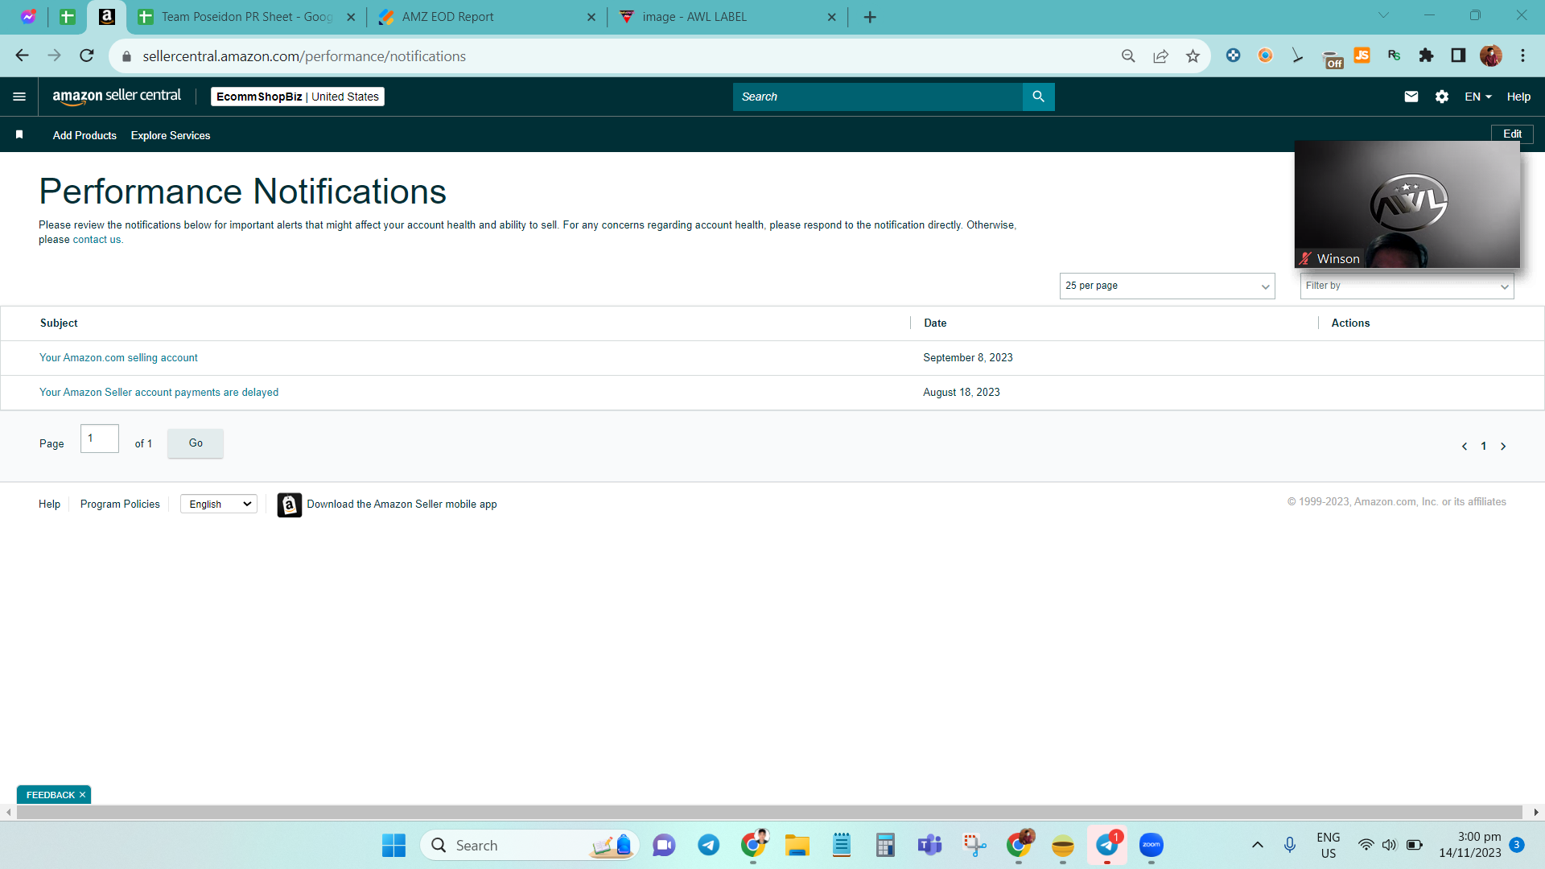Click the share page icon in the address bar
Image resolution: width=1545 pixels, height=869 pixels.
[1160, 56]
